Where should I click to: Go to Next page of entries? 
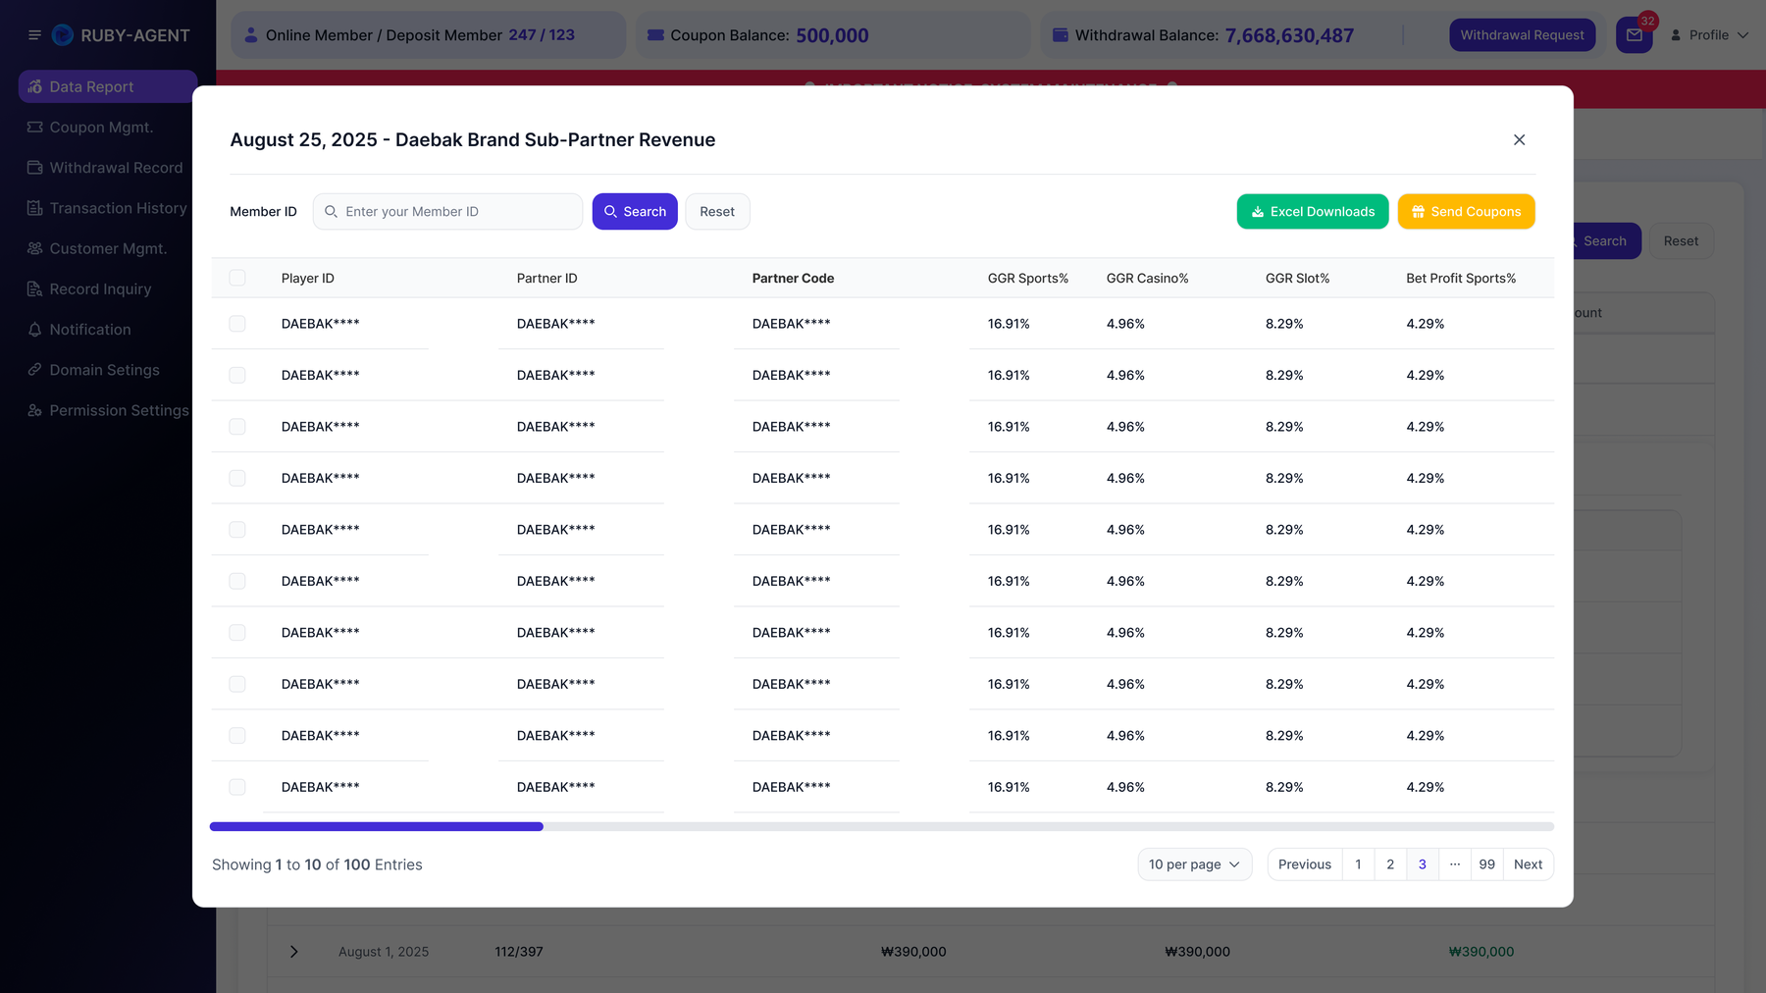click(x=1528, y=864)
